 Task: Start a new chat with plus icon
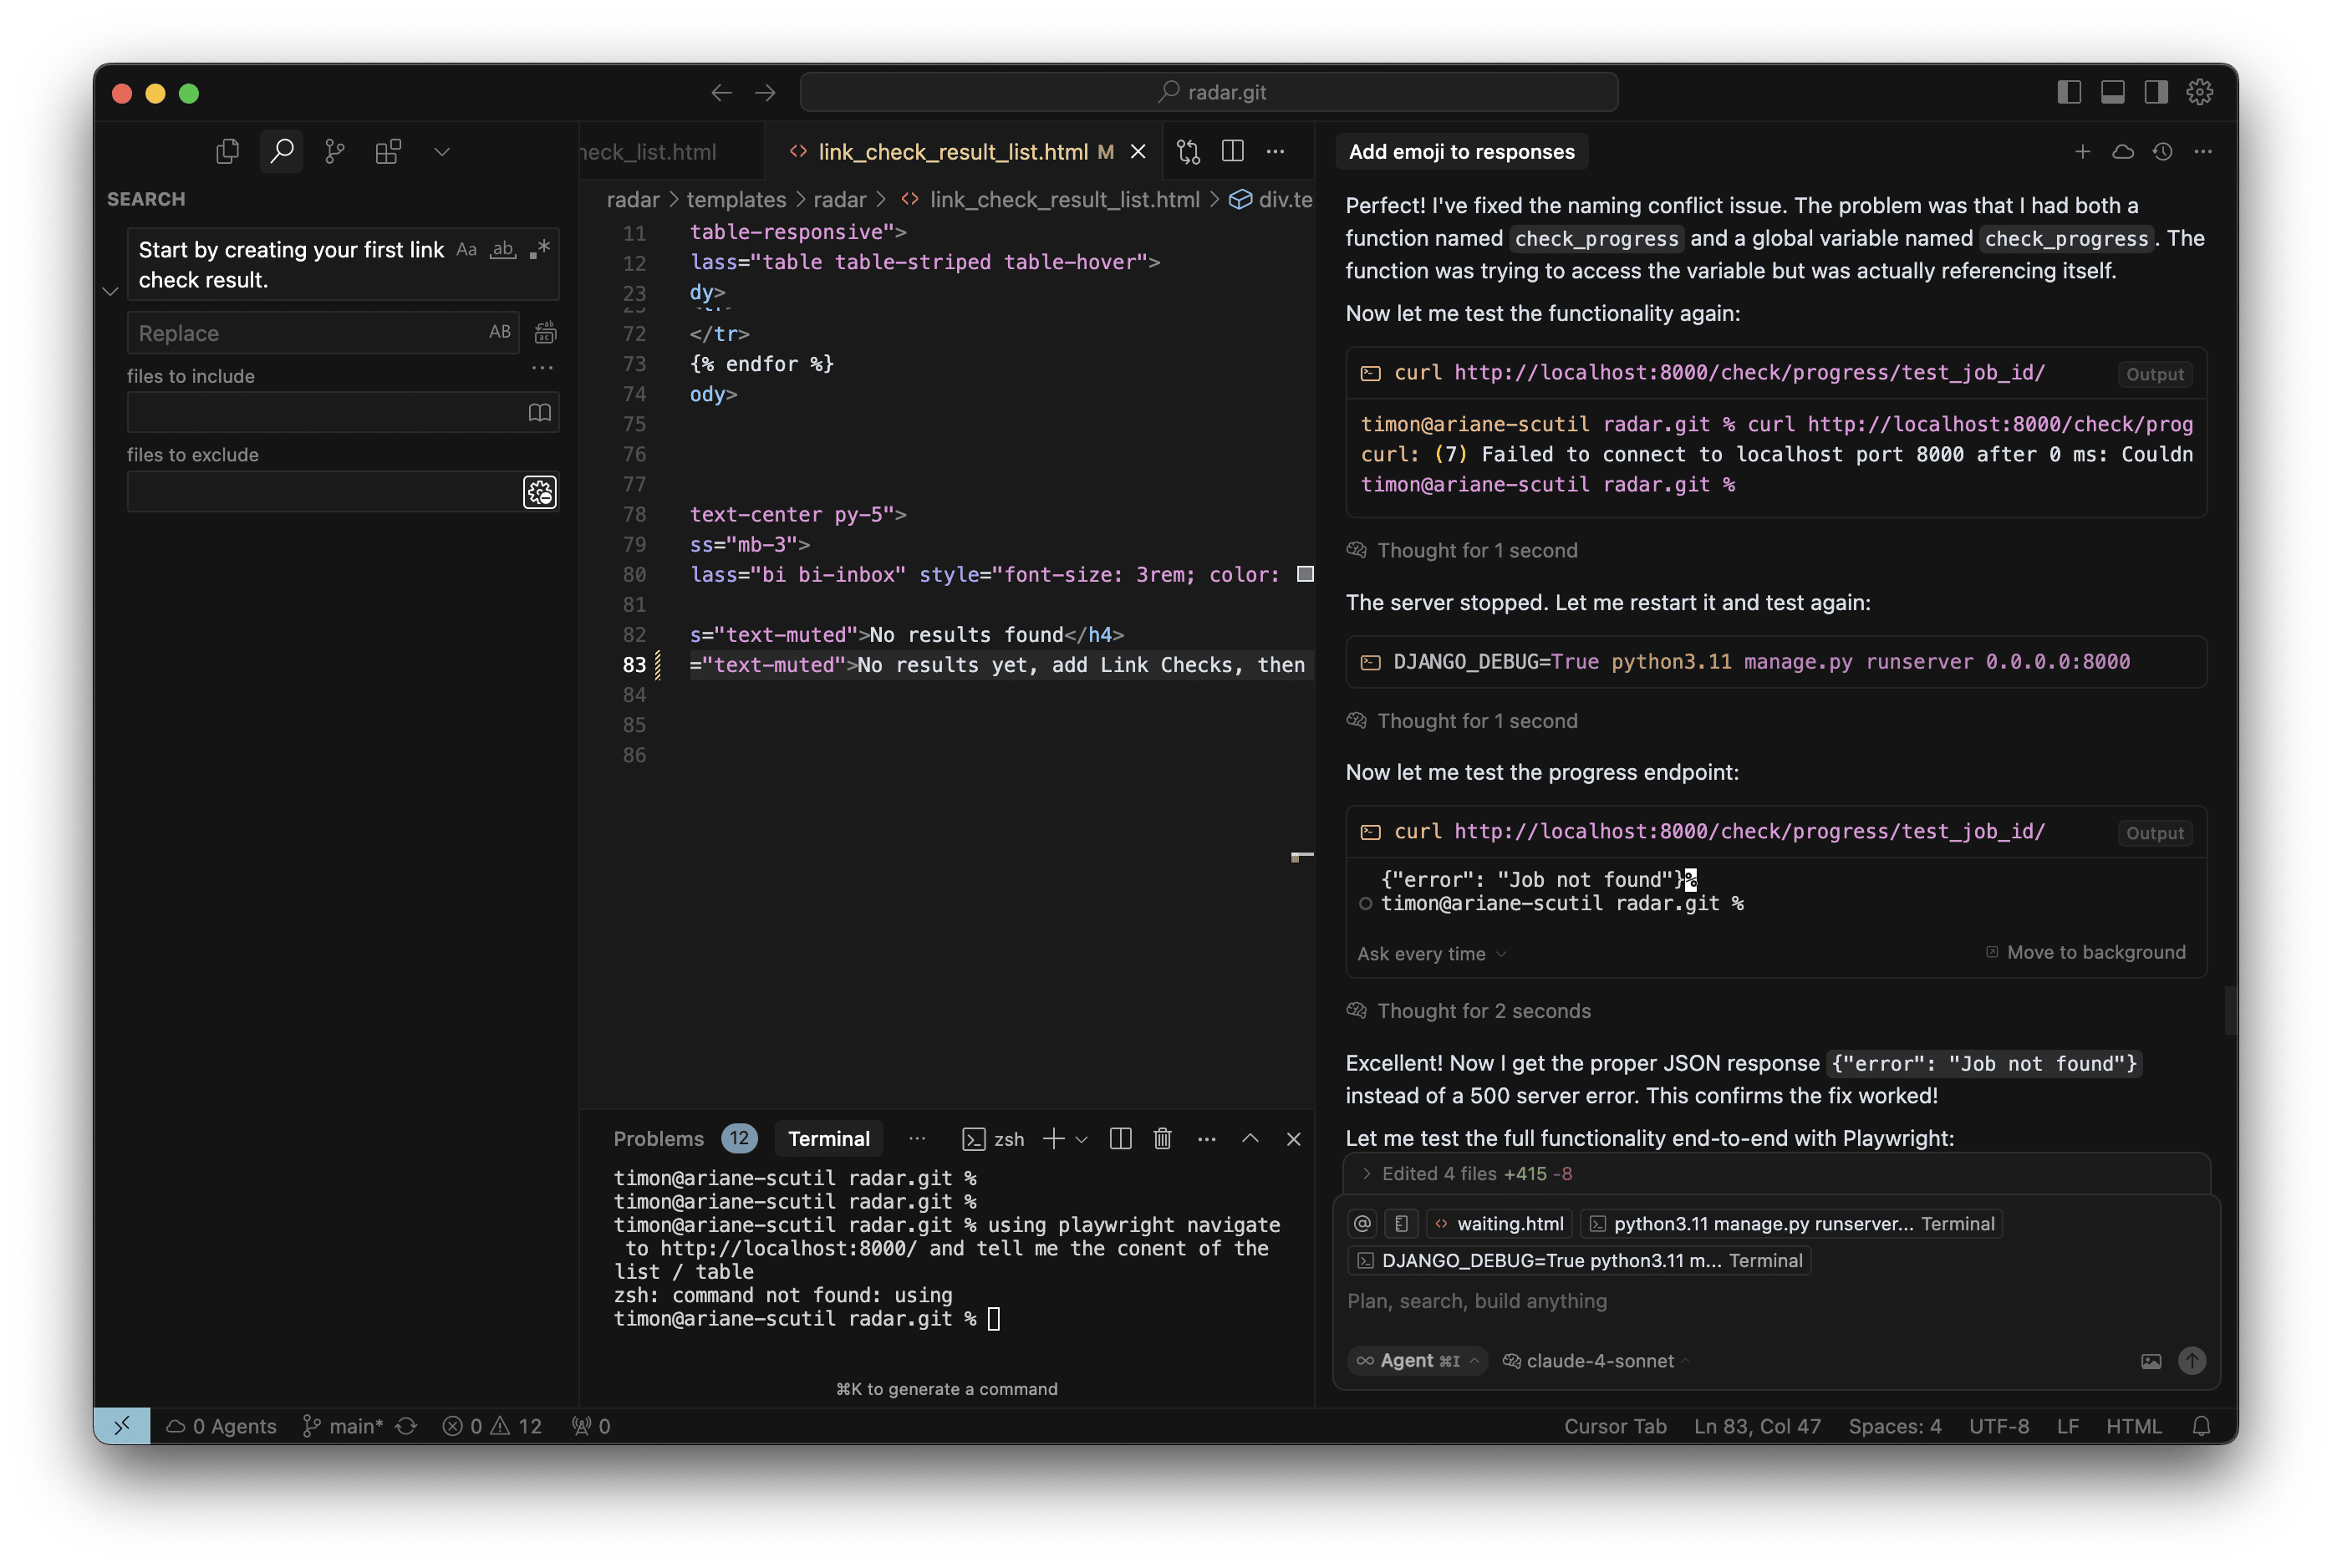(2082, 152)
